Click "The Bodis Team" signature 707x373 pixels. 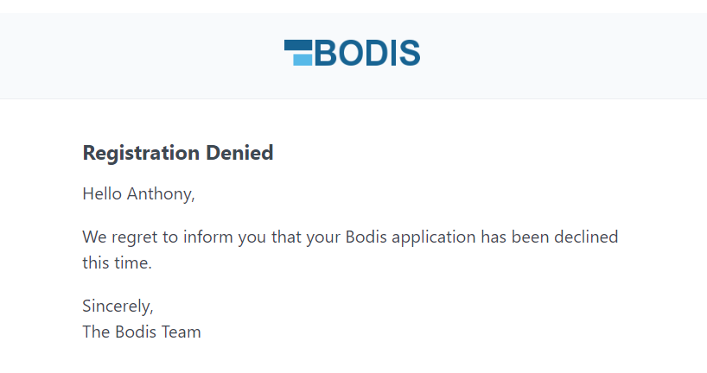click(x=142, y=332)
